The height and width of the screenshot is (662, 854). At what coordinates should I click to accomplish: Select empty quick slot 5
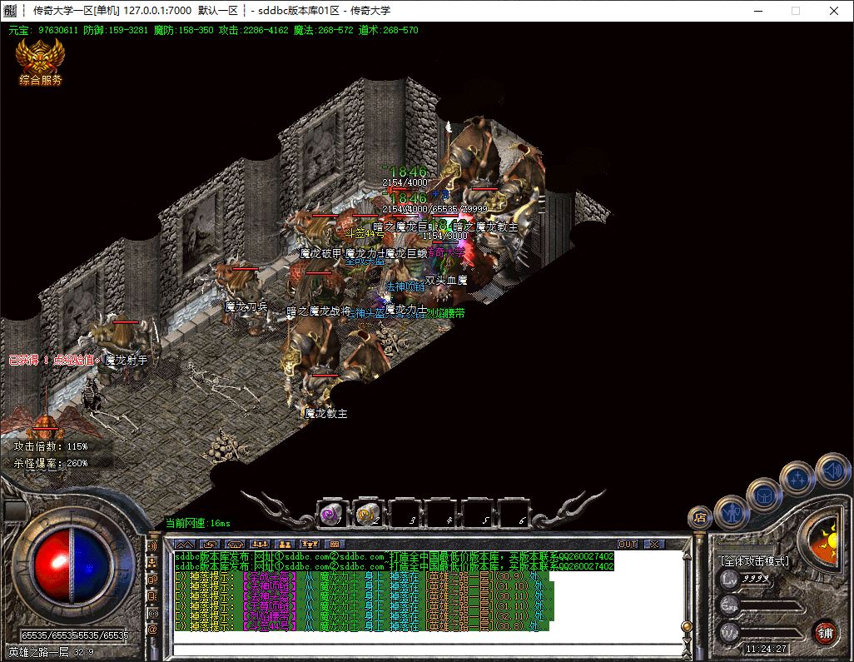point(477,514)
